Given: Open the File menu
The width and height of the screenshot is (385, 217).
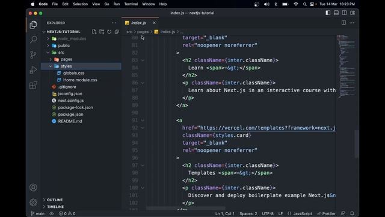Looking at the screenshot, I should [x=55, y=4].
